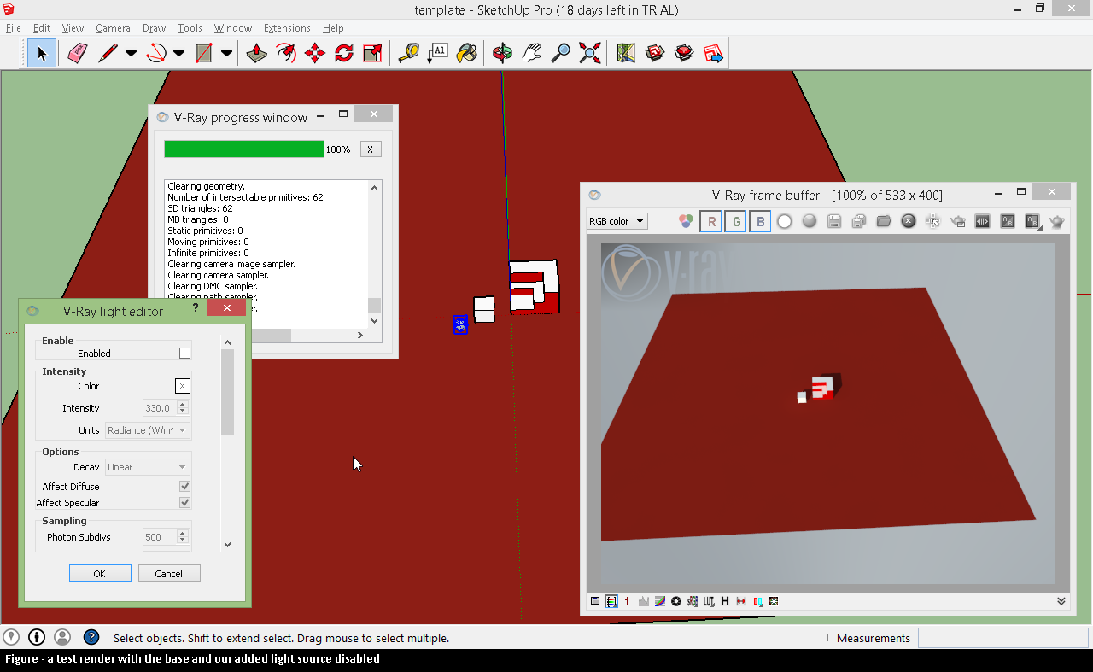Image resolution: width=1093 pixels, height=672 pixels.
Task: Choose the Move tool
Action: tap(314, 54)
